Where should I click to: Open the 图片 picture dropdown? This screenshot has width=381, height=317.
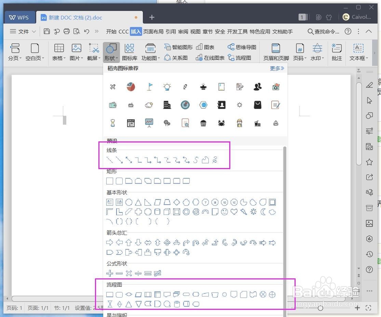[76, 52]
